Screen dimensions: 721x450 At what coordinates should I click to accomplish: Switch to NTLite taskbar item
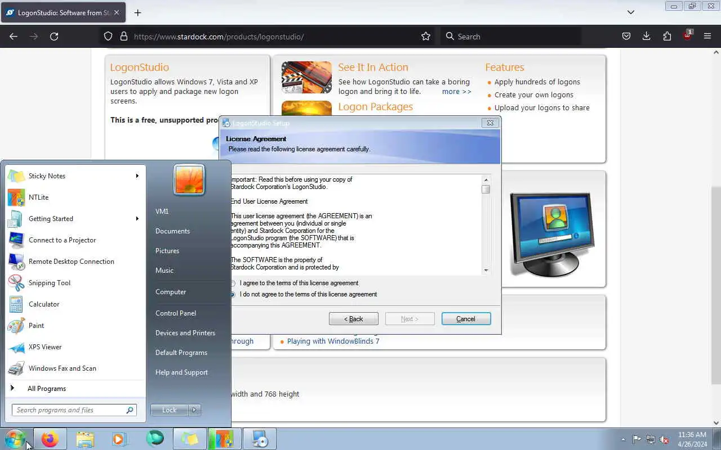(x=225, y=439)
